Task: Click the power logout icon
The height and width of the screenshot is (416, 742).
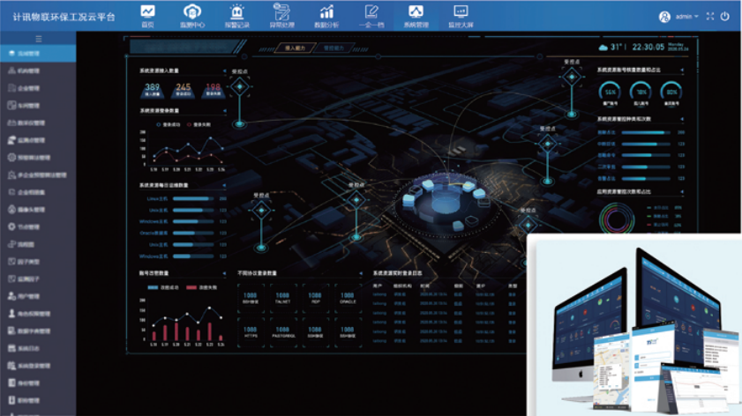Action: (725, 17)
